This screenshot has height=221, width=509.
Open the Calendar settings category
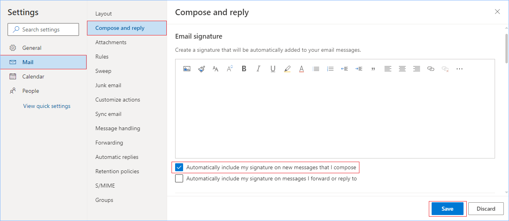33,76
